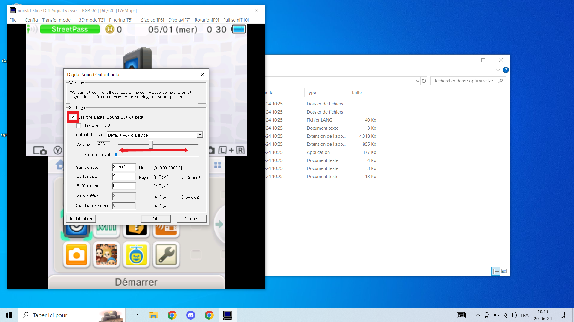Open the Nintendo 3DS Camera app icon
574x322 pixels.
tap(77, 255)
